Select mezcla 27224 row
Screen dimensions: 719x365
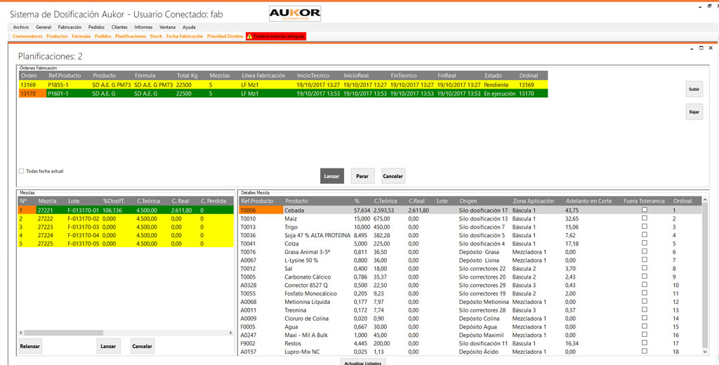coord(126,234)
